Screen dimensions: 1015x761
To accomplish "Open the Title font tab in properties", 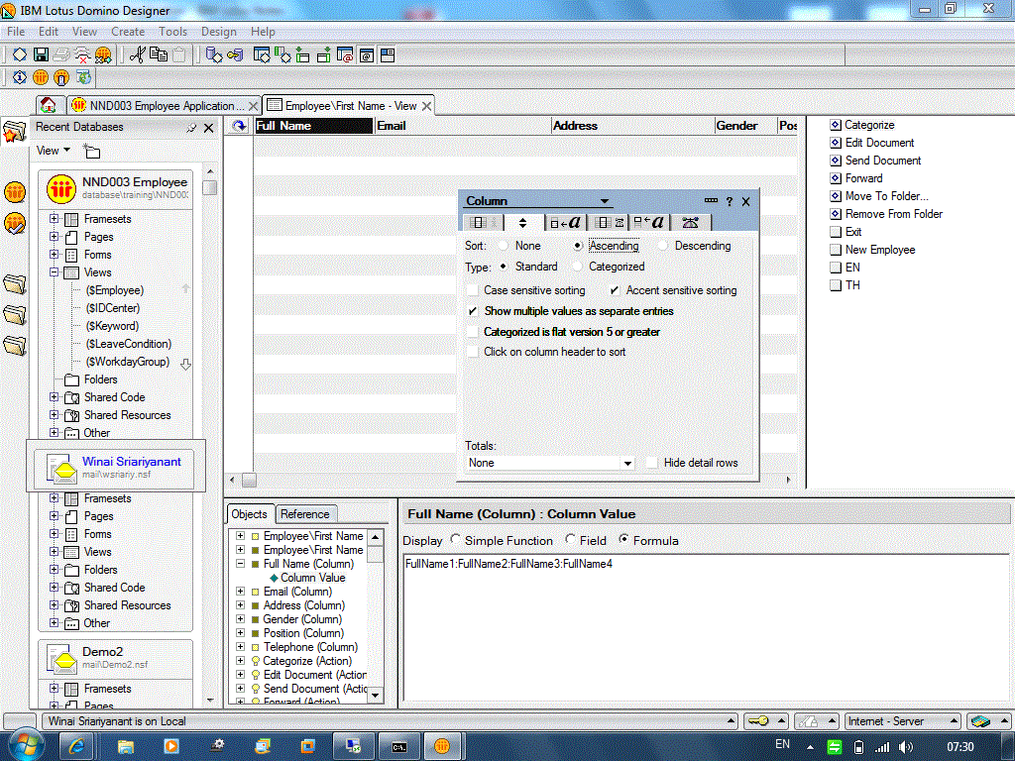I will 650,223.
